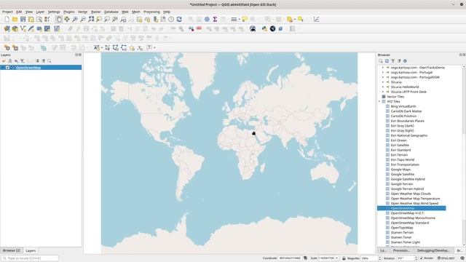Click the toggle extents icon beside Coordinate field
This screenshot has height=262, width=466.
click(x=306, y=258)
